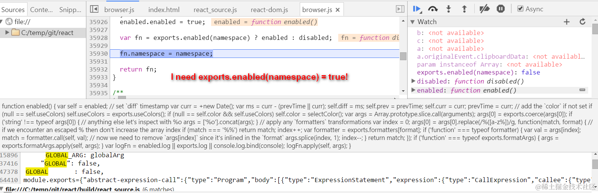The width and height of the screenshot is (598, 193).
Task: Resume script execution
Action: pos(417,9)
